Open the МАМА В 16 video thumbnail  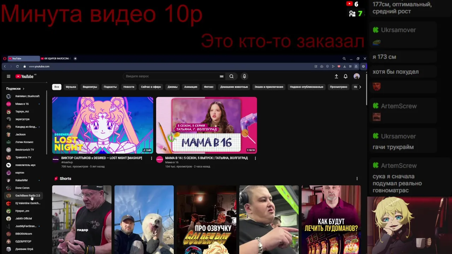[x=207, y=125]
